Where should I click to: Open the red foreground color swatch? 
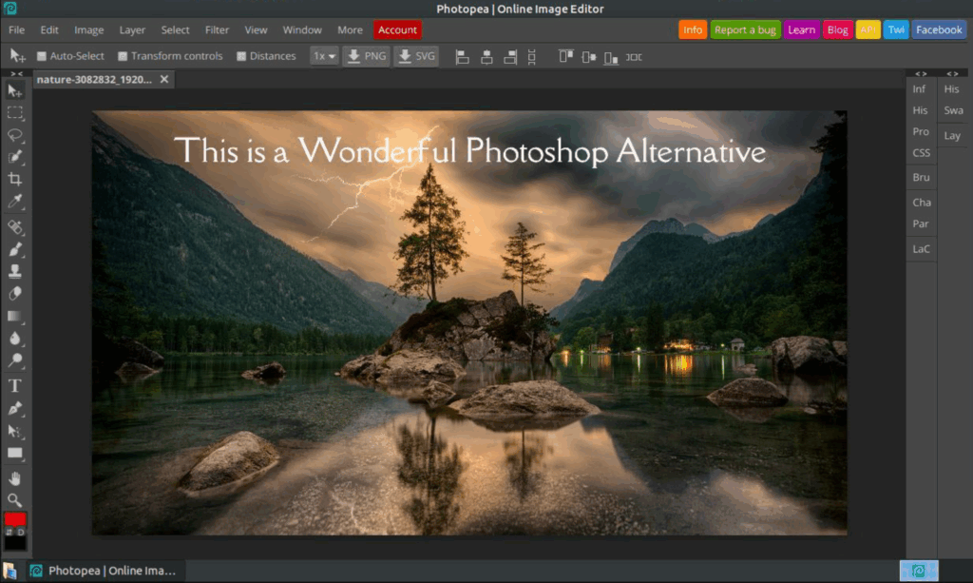[x=15, y=519]
